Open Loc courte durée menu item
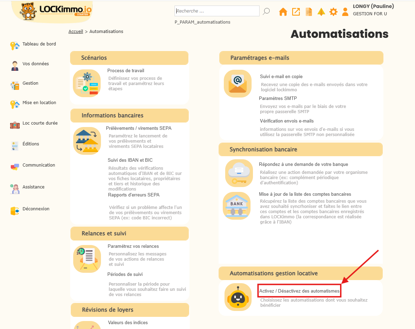415x329 pixels. click(x=40, y=123)
